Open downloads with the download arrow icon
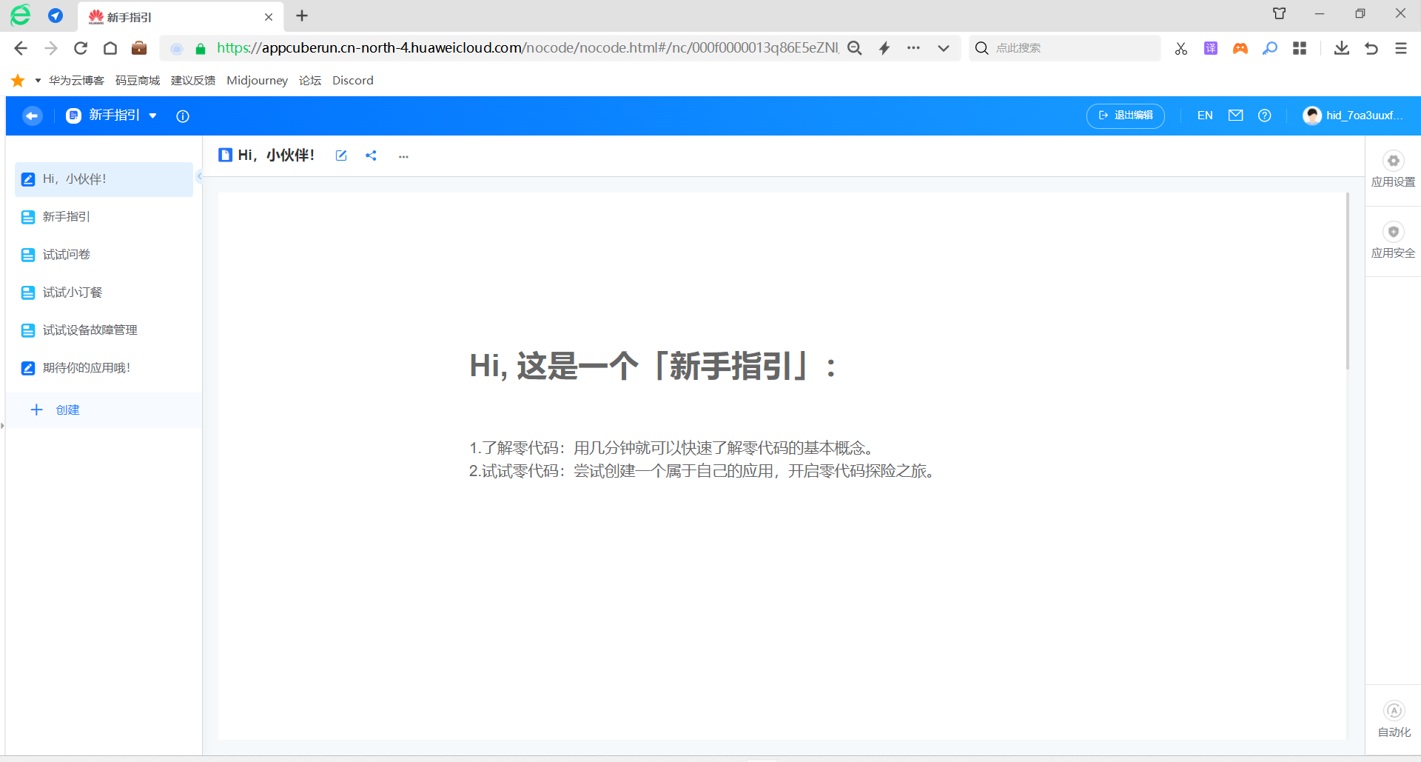Screen dimensions: 1421x762 click(x=1342, y=48)
